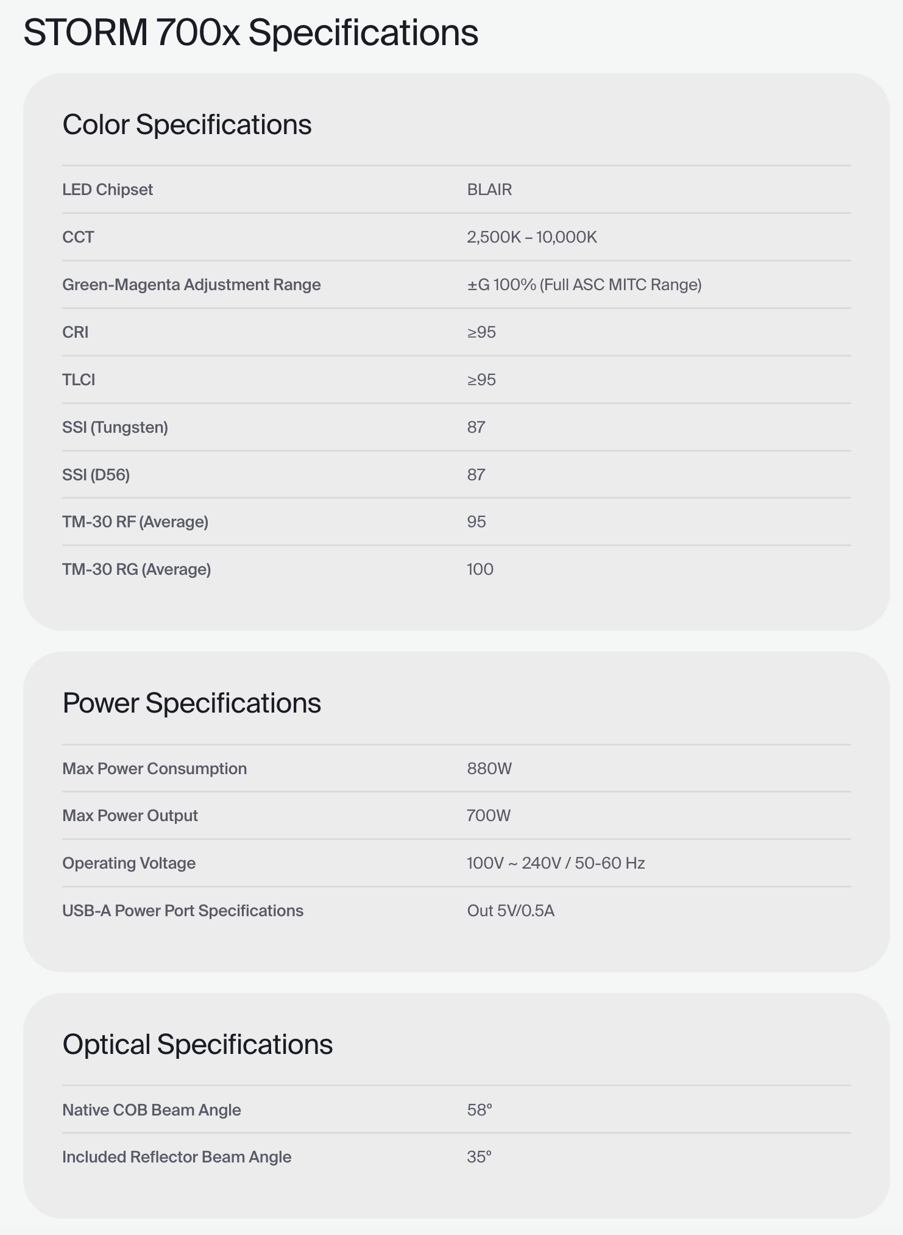Click the Max Power Consumption 880W value
Screen dimensions: 903x1235
click(489, 769)
